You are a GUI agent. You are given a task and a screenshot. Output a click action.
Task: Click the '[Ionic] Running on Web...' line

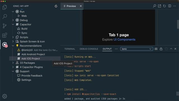[80, 57]
